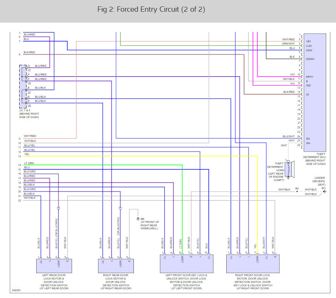This screenshot has height=298, width=336.
Task: Click the 'THEFT DETERRENT HORN' label
Action: 276,172
